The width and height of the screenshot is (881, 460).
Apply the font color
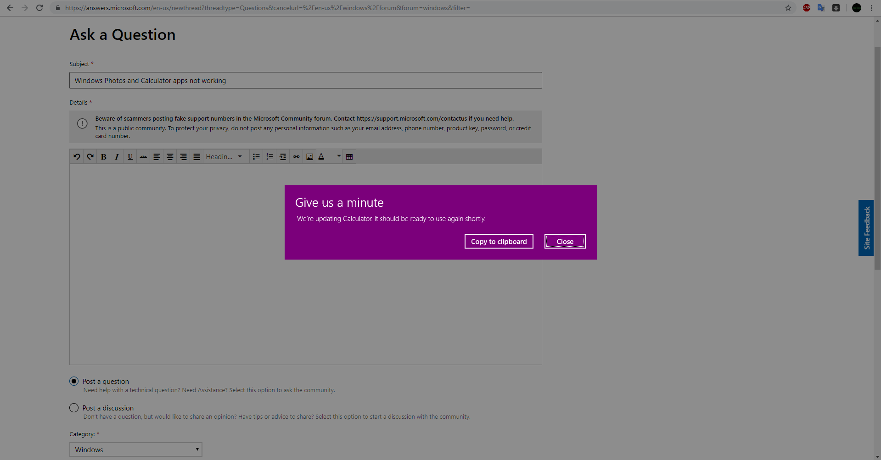322,157
